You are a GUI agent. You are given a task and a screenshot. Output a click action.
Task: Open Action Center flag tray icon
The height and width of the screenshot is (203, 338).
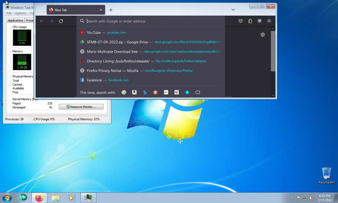(298, 198)
